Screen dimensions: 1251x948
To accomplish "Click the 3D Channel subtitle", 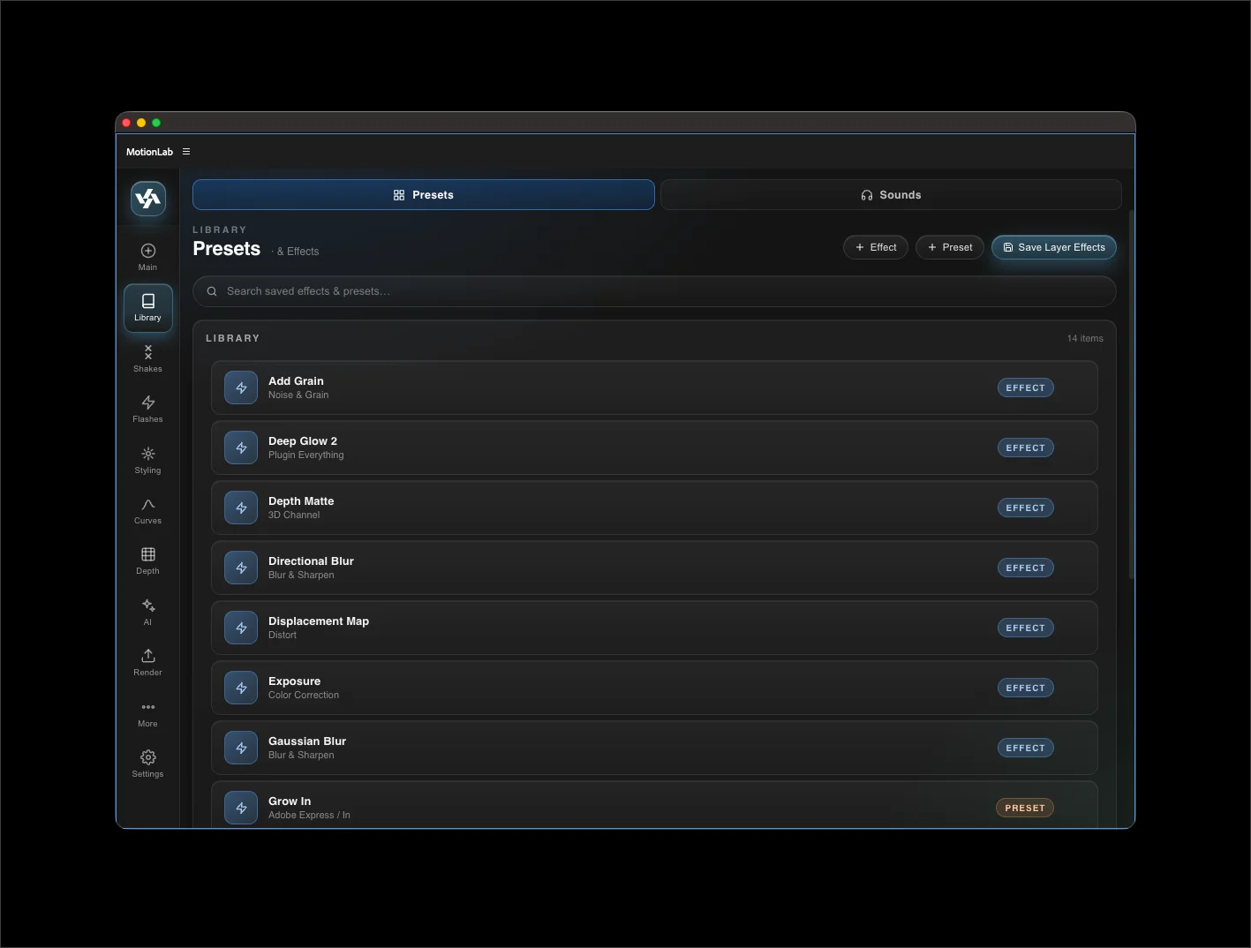I will coord(294,515).
